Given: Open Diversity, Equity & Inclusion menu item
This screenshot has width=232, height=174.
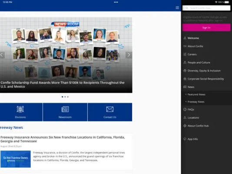Looking at the screenshot, I should (206, 70).
